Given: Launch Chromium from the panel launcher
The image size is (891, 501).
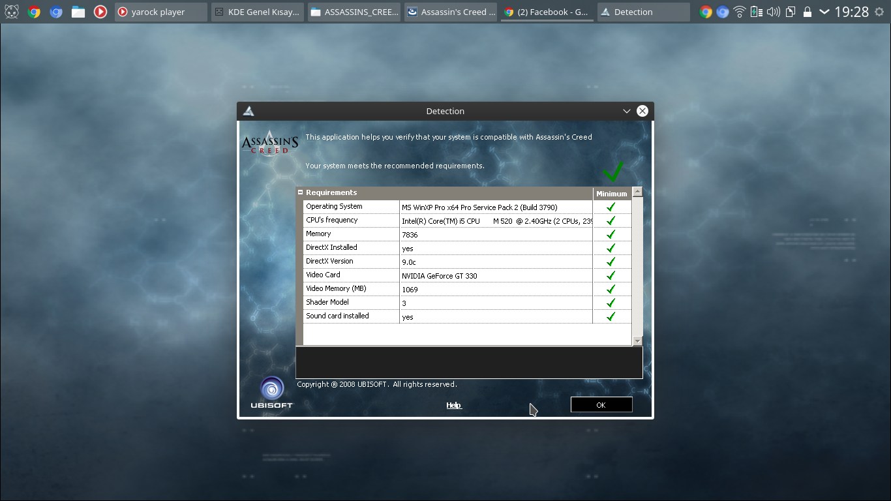Looking at the screenshot, I should click(56, 12).
